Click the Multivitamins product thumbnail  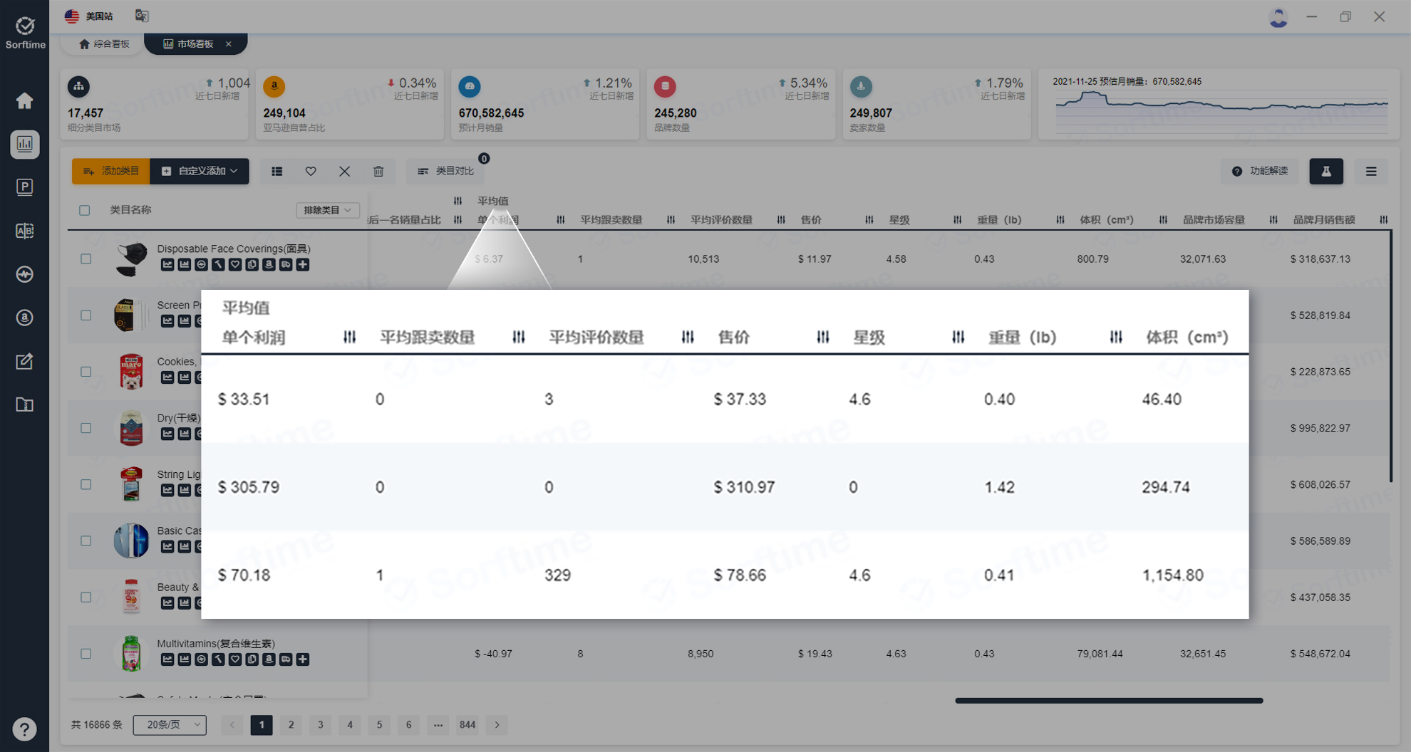tap(131, 654)
